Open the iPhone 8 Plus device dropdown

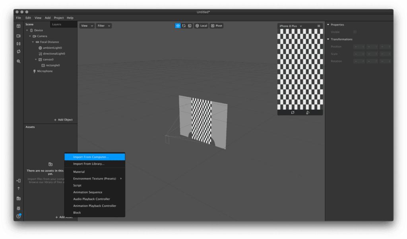pos(291,26)
